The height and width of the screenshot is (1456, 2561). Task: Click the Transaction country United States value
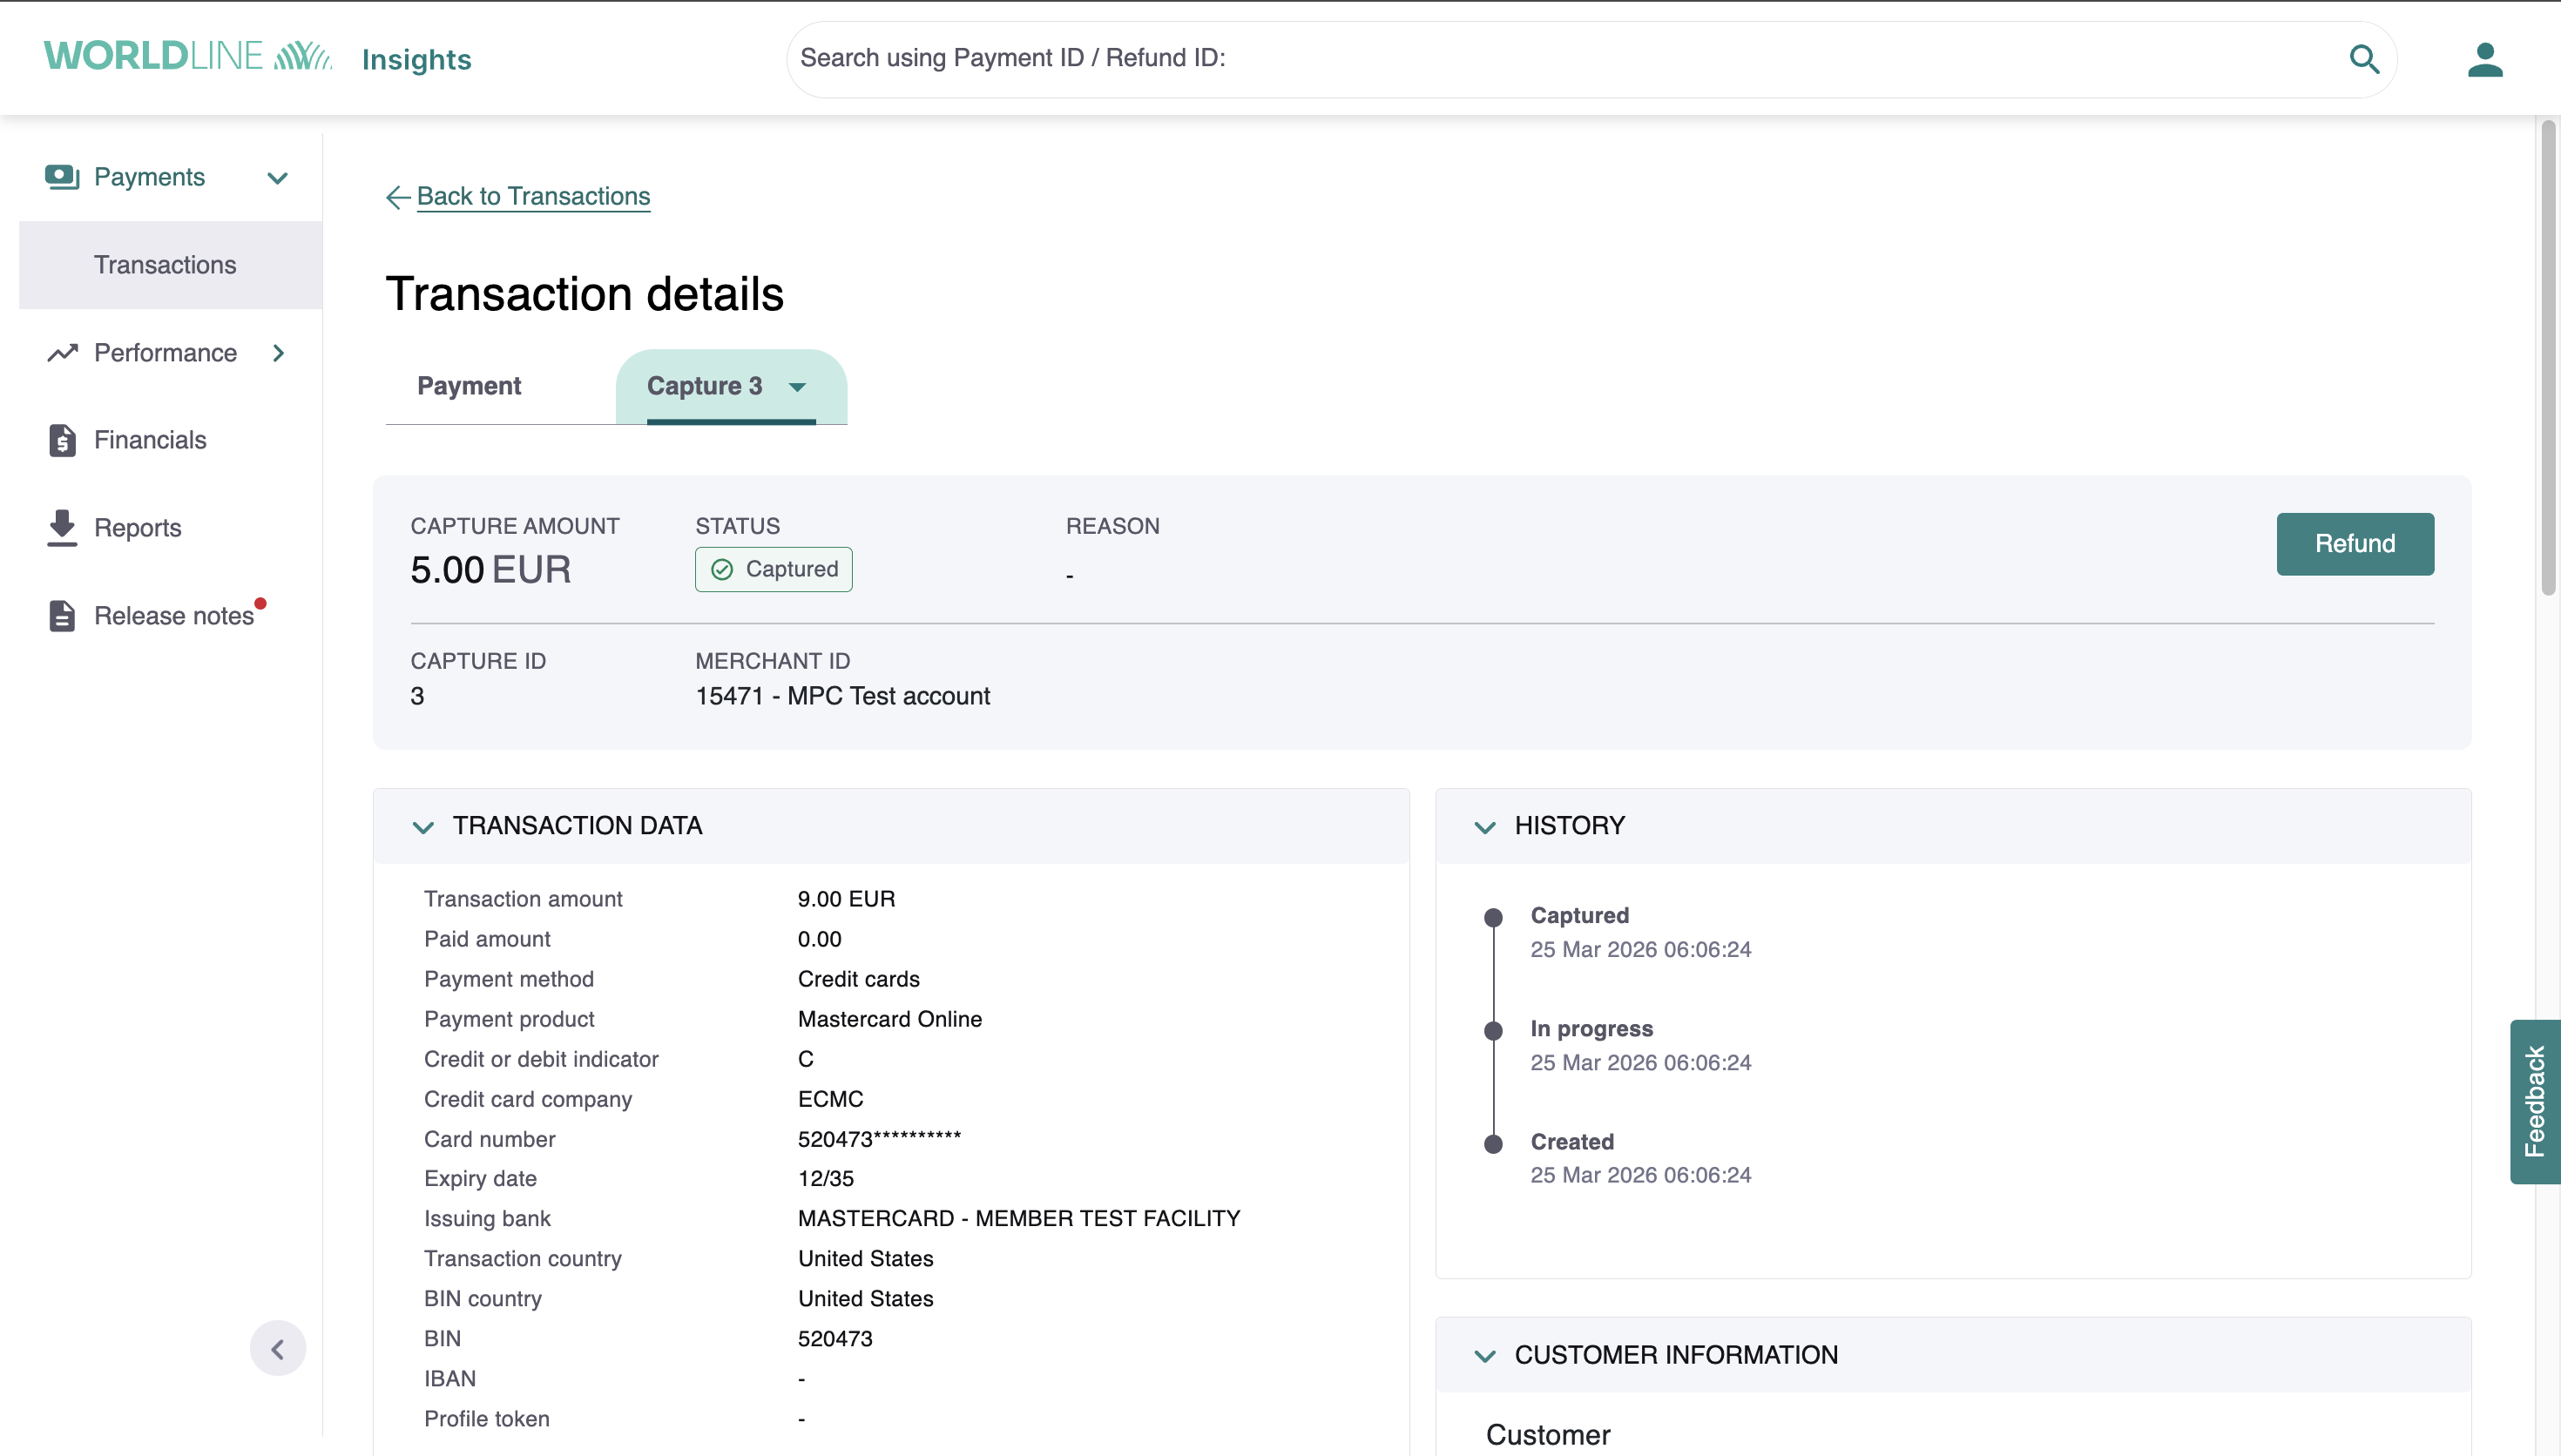pos(866,1259)
